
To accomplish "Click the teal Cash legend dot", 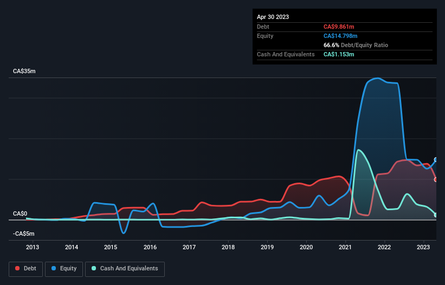I will [x=94, y=268].
